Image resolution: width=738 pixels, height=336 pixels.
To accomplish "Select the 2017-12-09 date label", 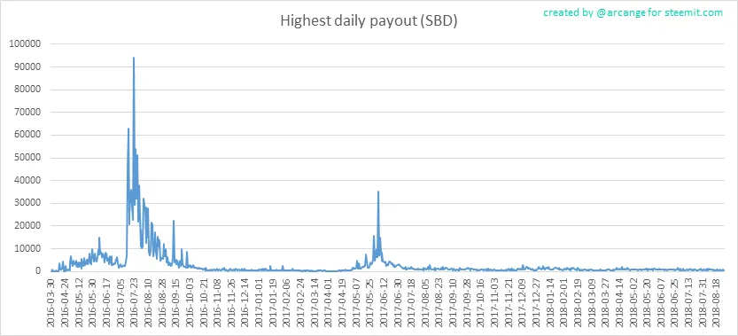I will tap(523, 302).
